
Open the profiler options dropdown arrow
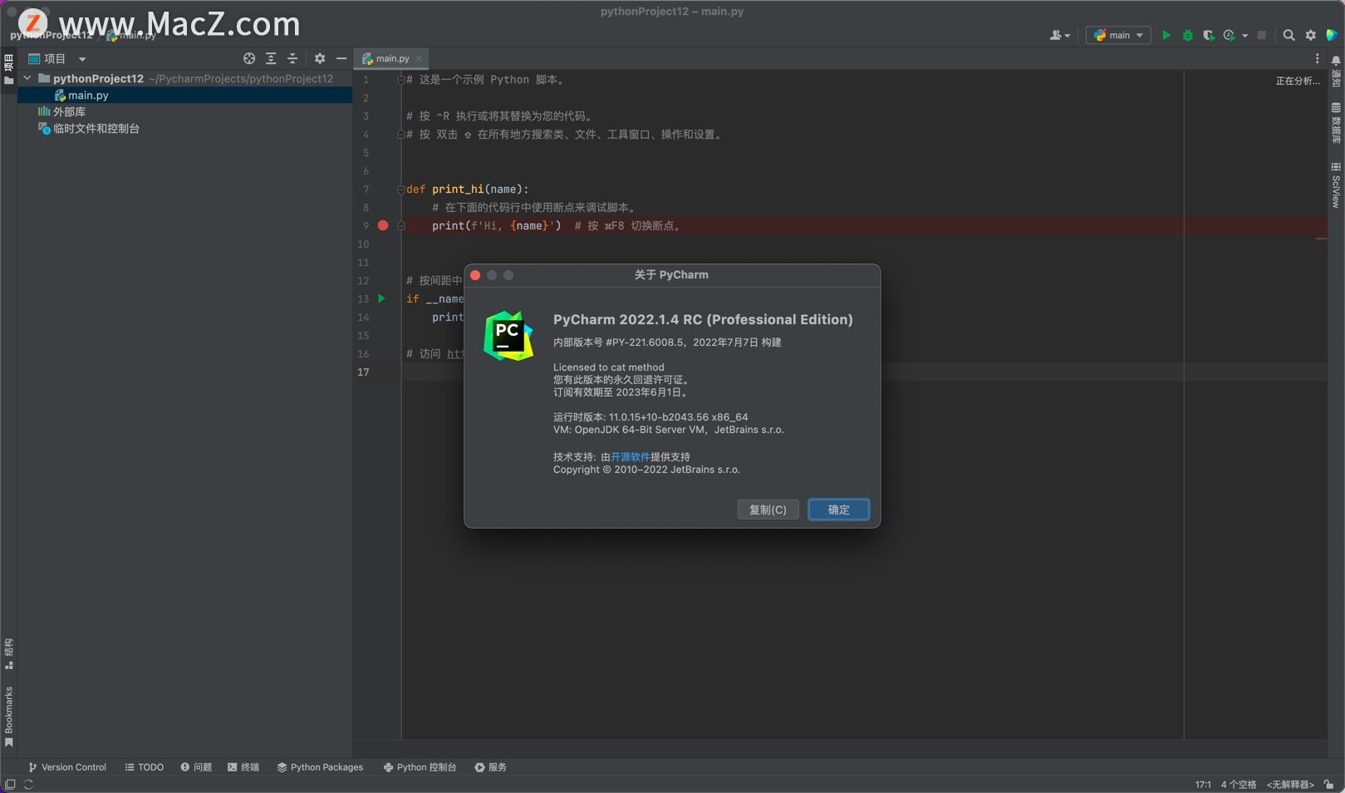click(1244, 36)
